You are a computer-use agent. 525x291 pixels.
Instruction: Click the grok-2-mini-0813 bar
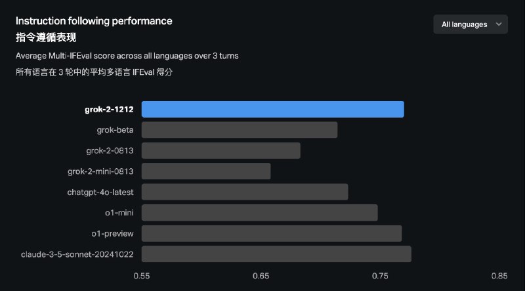click(206, 171)
